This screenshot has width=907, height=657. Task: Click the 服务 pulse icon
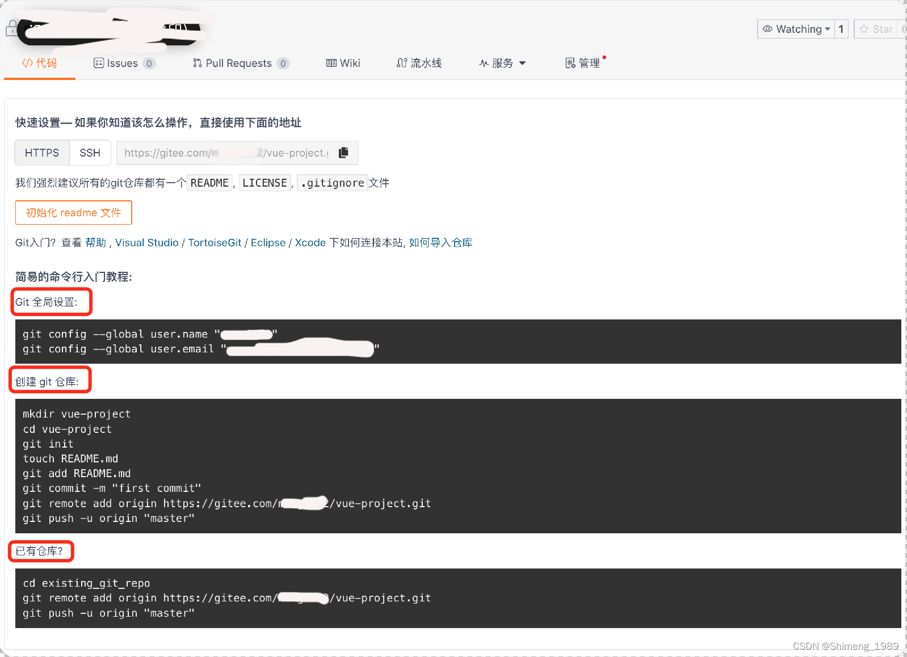[x=484, y=63]
